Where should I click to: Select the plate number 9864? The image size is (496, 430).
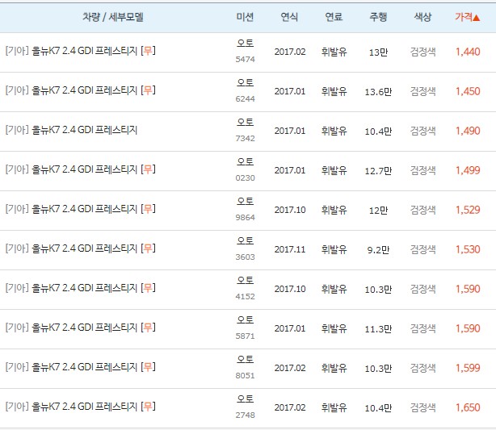pos(245,217)
